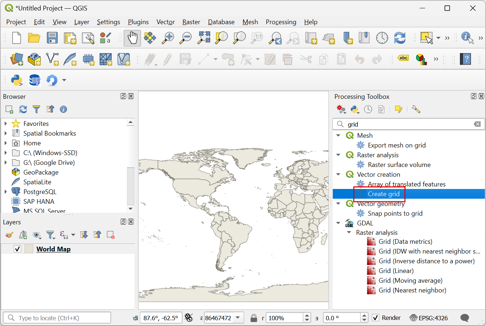Open the Vector menu
The width and height of the screenshot is (486, 326).
pos(165,22)
